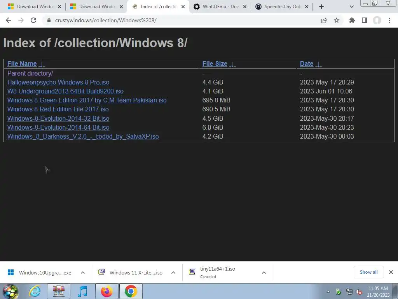Reload the current page
The width and height of the screenshot is (398, 299).
click(x=33, y=20)
